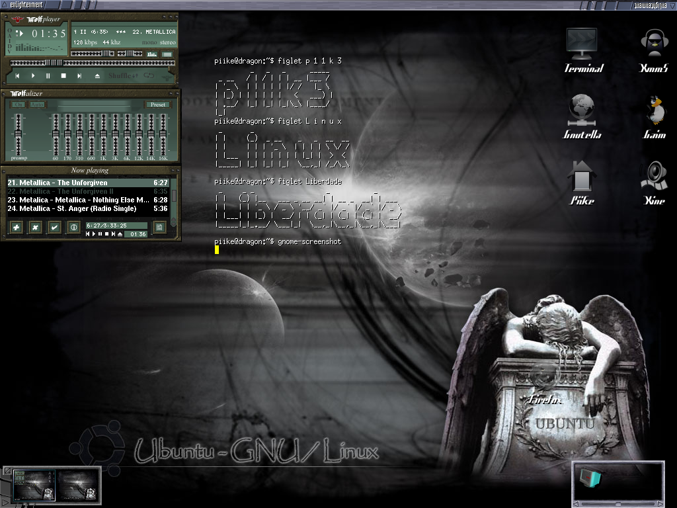
Task: Turn the equalizer On
Action: pos(18,105)
